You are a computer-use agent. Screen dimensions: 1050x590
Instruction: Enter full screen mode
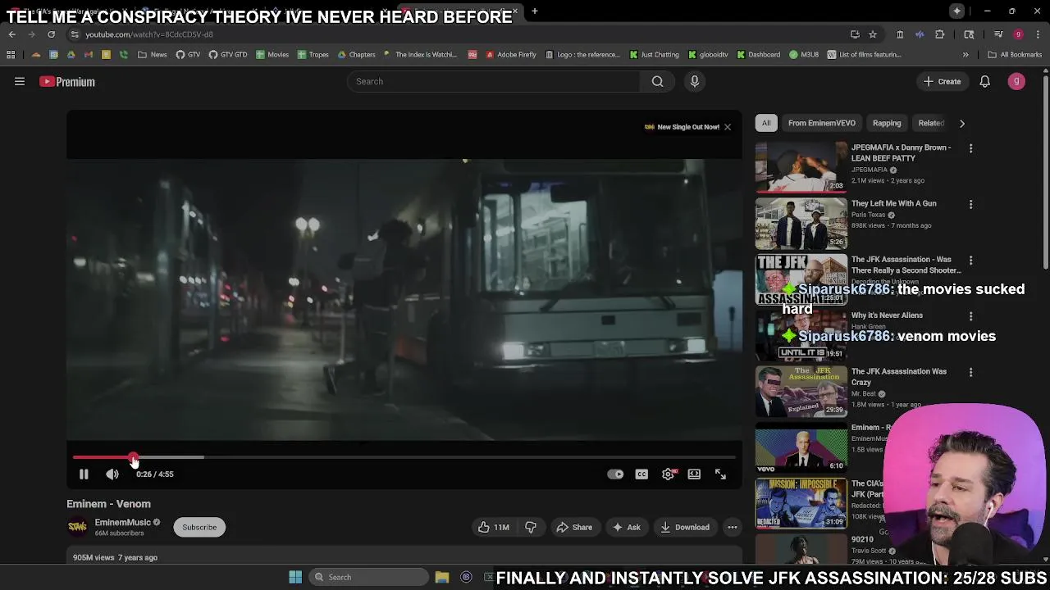pyautogui.click(x=720, y=474)
